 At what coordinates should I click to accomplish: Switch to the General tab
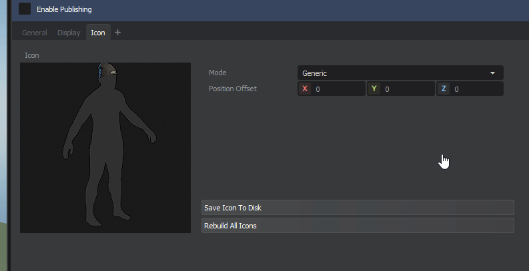click(35, 33)
